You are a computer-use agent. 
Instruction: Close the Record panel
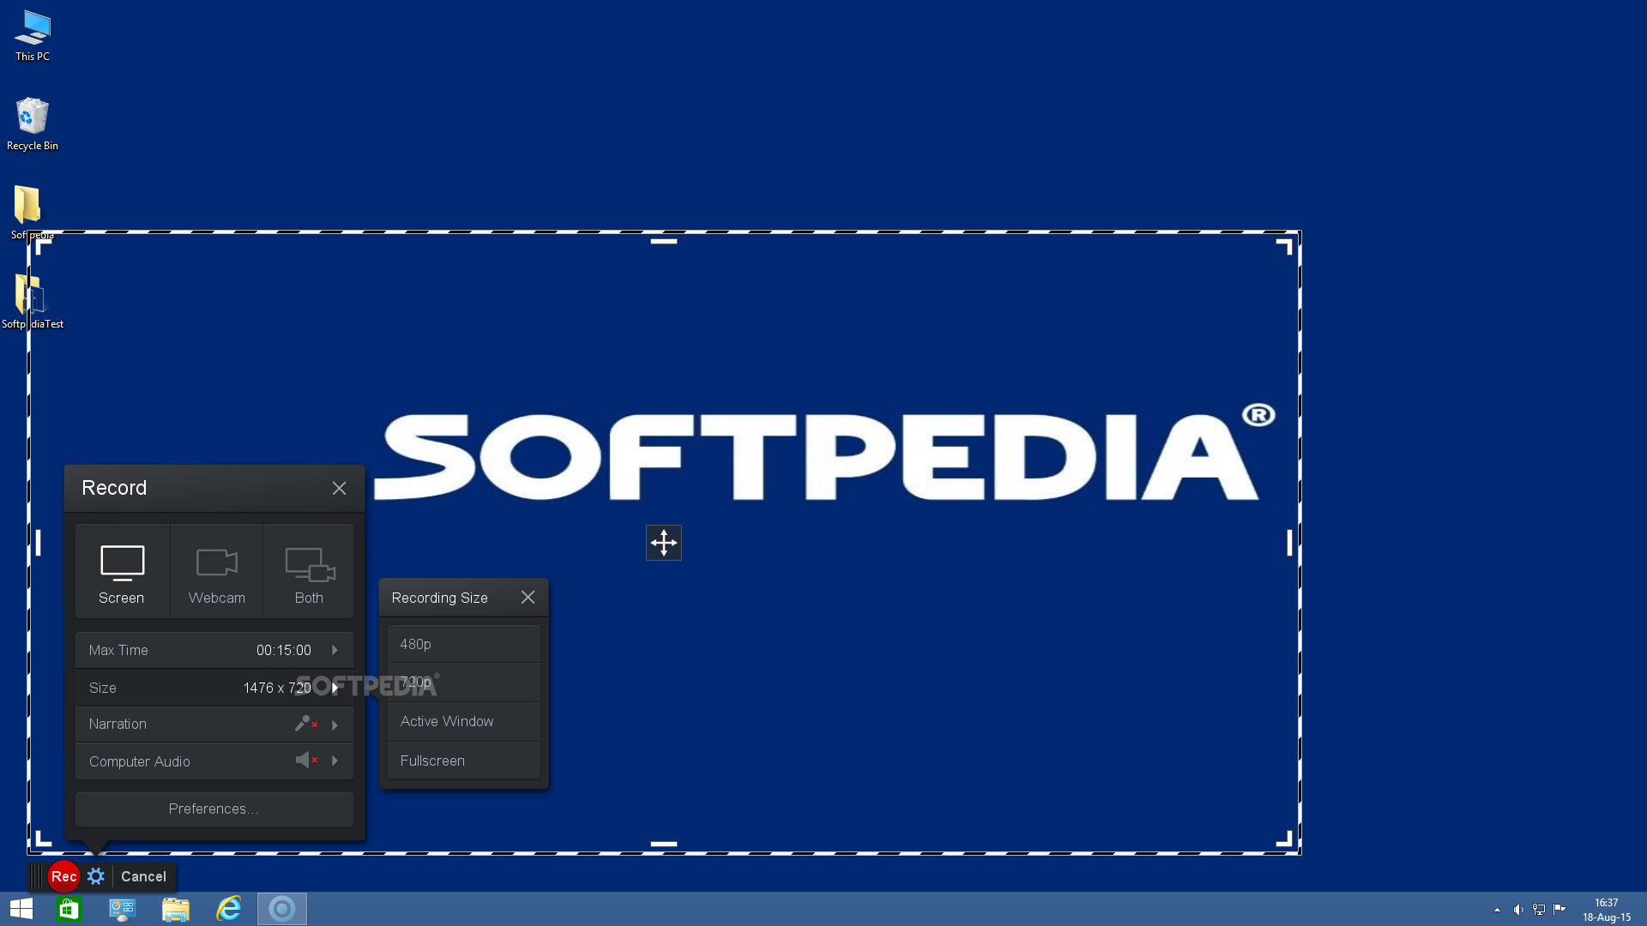click(x=340, y=488)
